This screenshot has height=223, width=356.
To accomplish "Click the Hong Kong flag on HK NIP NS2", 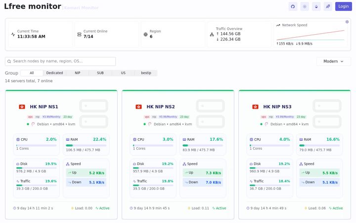I will click(x=139, y=107).
